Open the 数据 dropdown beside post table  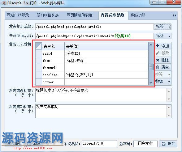pyautogui.click(x=163, y=82)
